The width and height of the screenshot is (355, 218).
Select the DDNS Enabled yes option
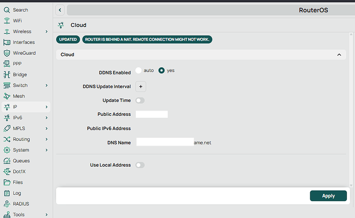click(x=162, y=70)
